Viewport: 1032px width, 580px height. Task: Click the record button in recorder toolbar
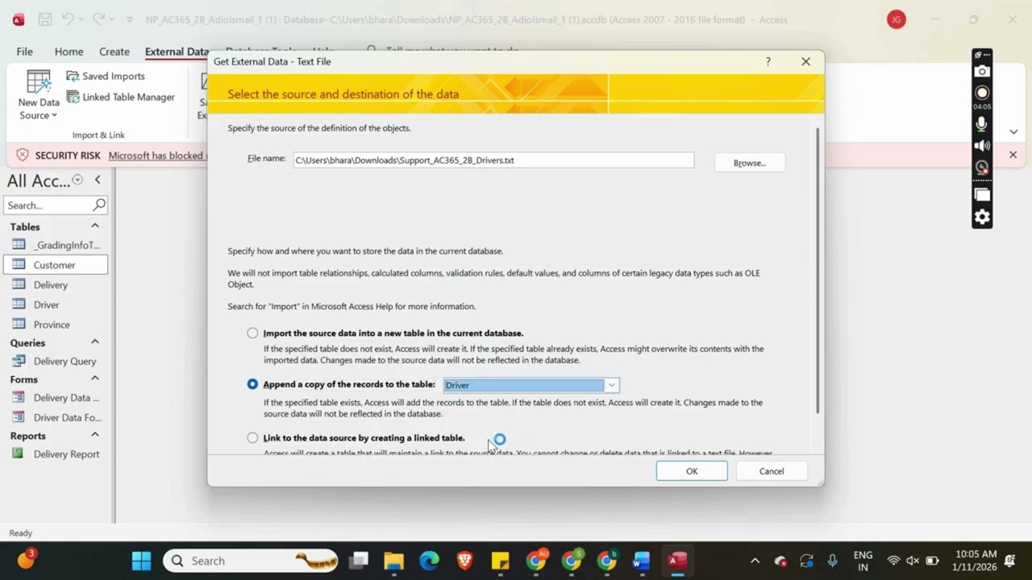(981, 93)
